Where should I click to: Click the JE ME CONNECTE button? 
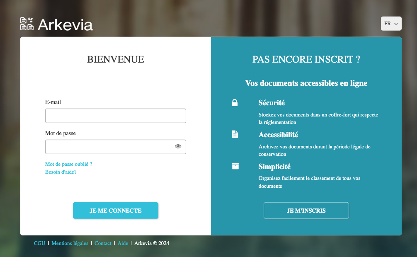point(116,210)
